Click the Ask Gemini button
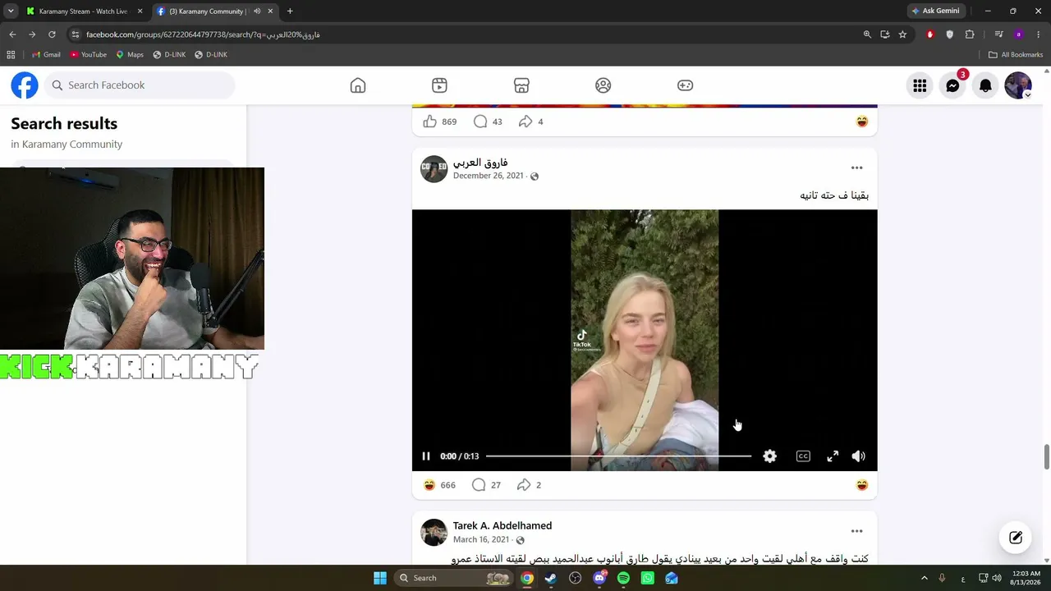 point(935,11)
